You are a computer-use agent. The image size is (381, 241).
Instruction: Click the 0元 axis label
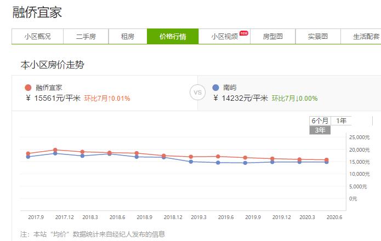(353, 199)
